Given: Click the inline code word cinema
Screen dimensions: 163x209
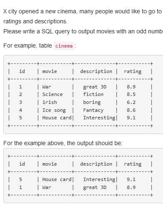Looking at the screenshot, I should pos(64,46).
